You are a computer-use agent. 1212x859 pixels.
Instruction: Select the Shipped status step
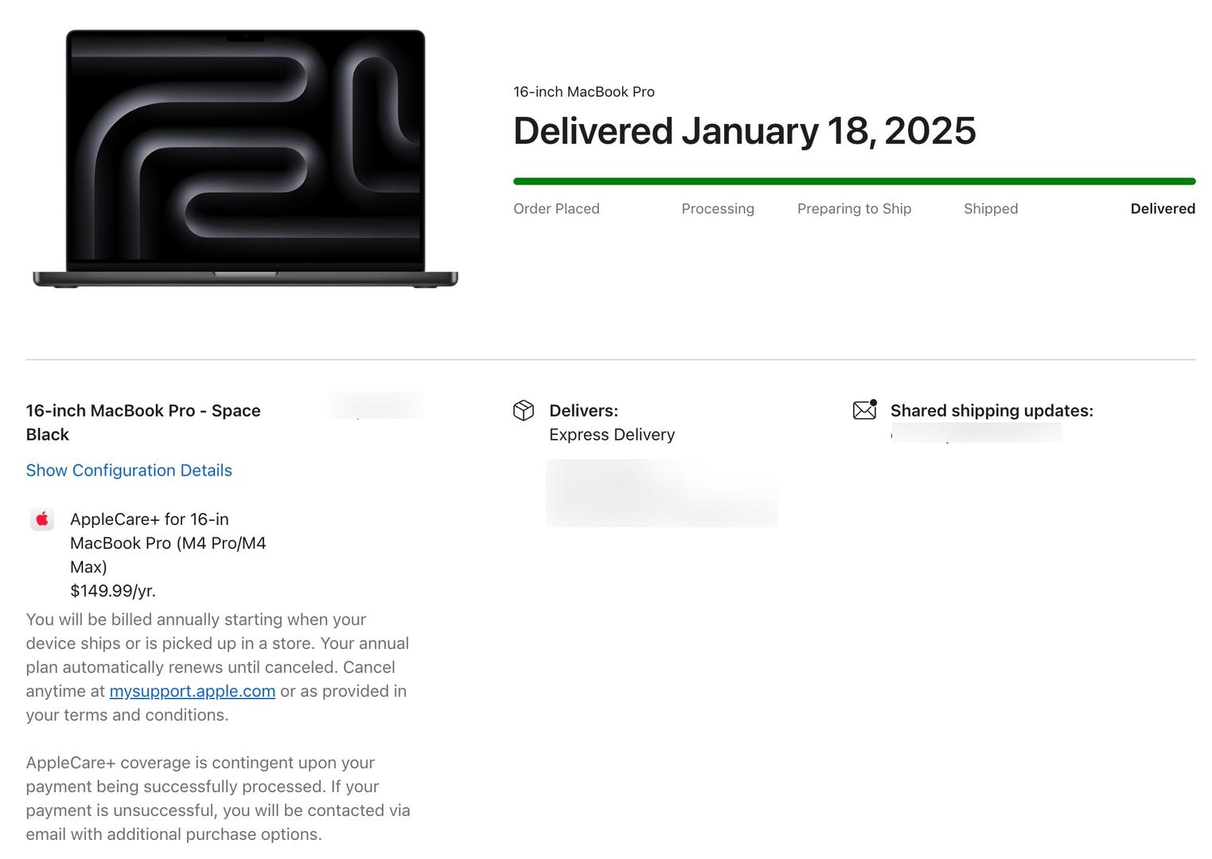click(x=991, y=208)
